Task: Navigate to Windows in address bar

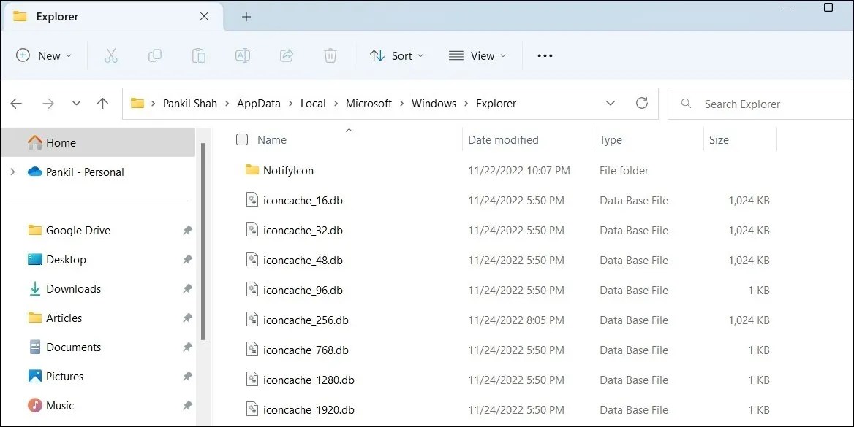Action: [x=434, y=104]
